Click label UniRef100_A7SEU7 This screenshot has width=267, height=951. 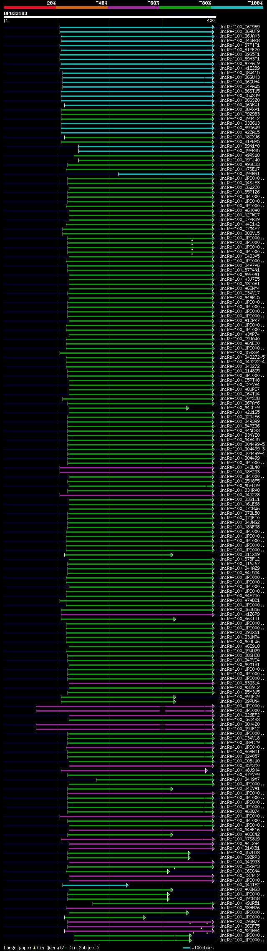pyautogui.click(x=239, y=169)
